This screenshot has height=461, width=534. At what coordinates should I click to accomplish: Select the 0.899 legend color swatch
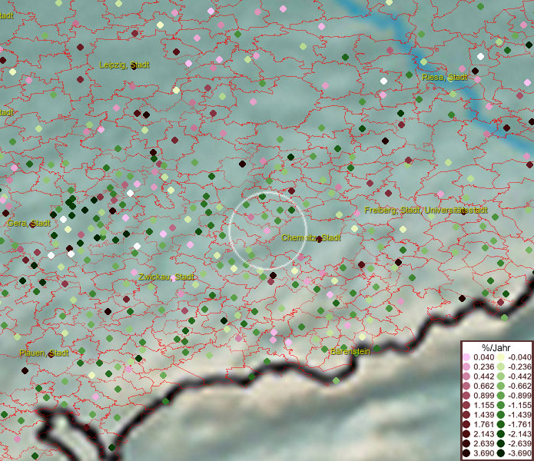pos(466,396)
